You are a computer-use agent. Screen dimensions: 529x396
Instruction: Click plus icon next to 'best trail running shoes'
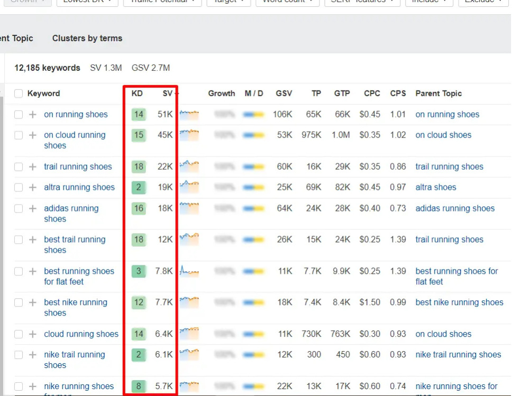coord(32,240)
